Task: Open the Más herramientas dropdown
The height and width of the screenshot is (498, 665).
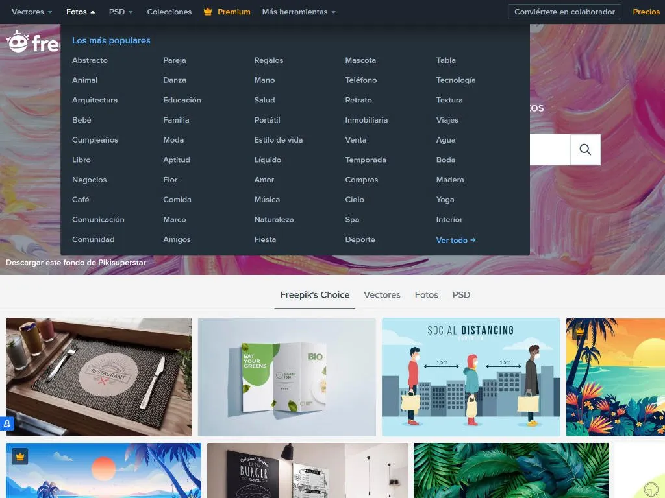Action: click(x=299, y=12)
